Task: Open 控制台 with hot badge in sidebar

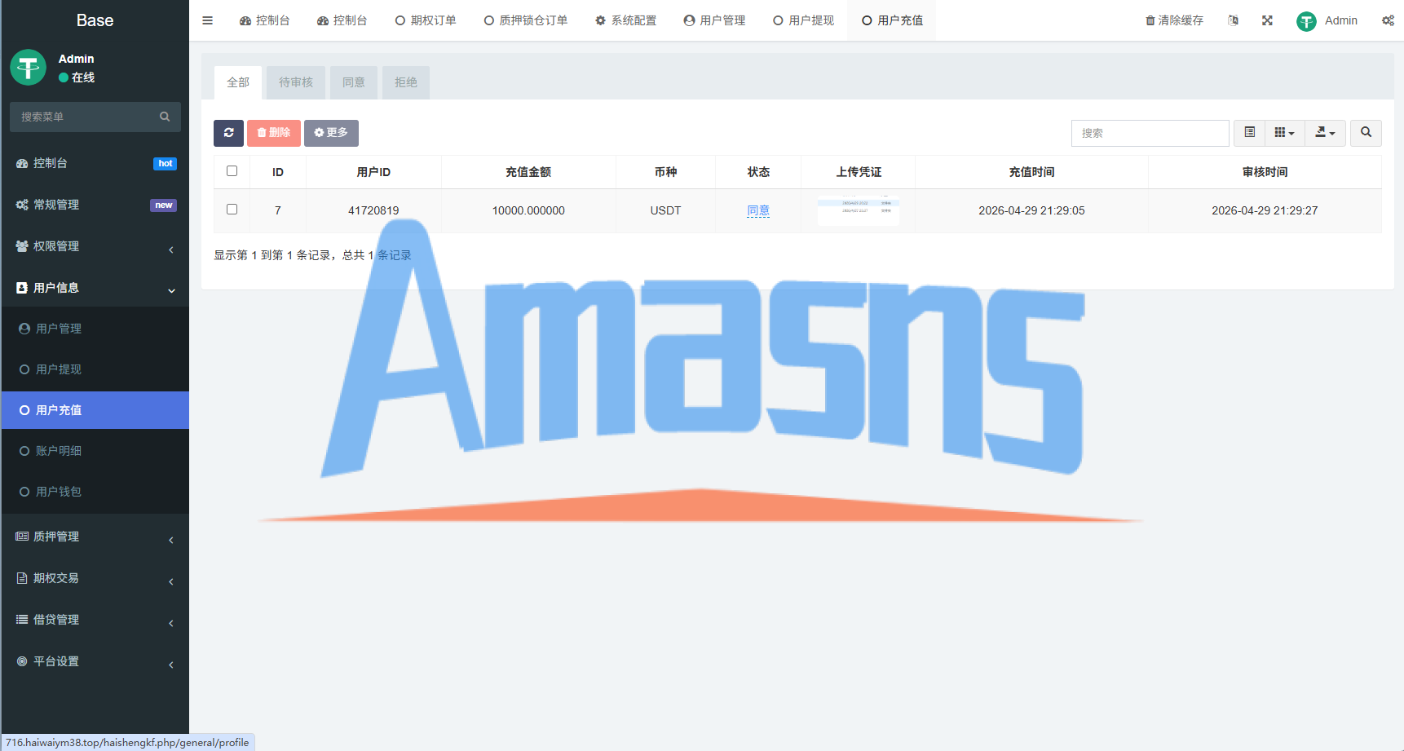Action: (x=95, y=163)
